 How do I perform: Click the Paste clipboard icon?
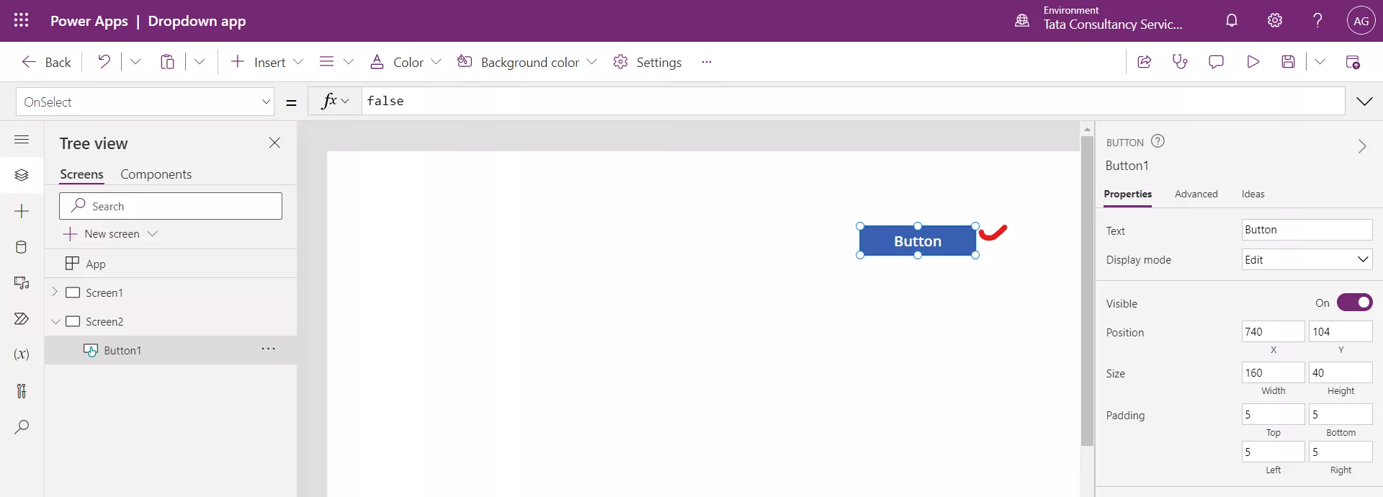pyautogui.click(x=167, y=62)
